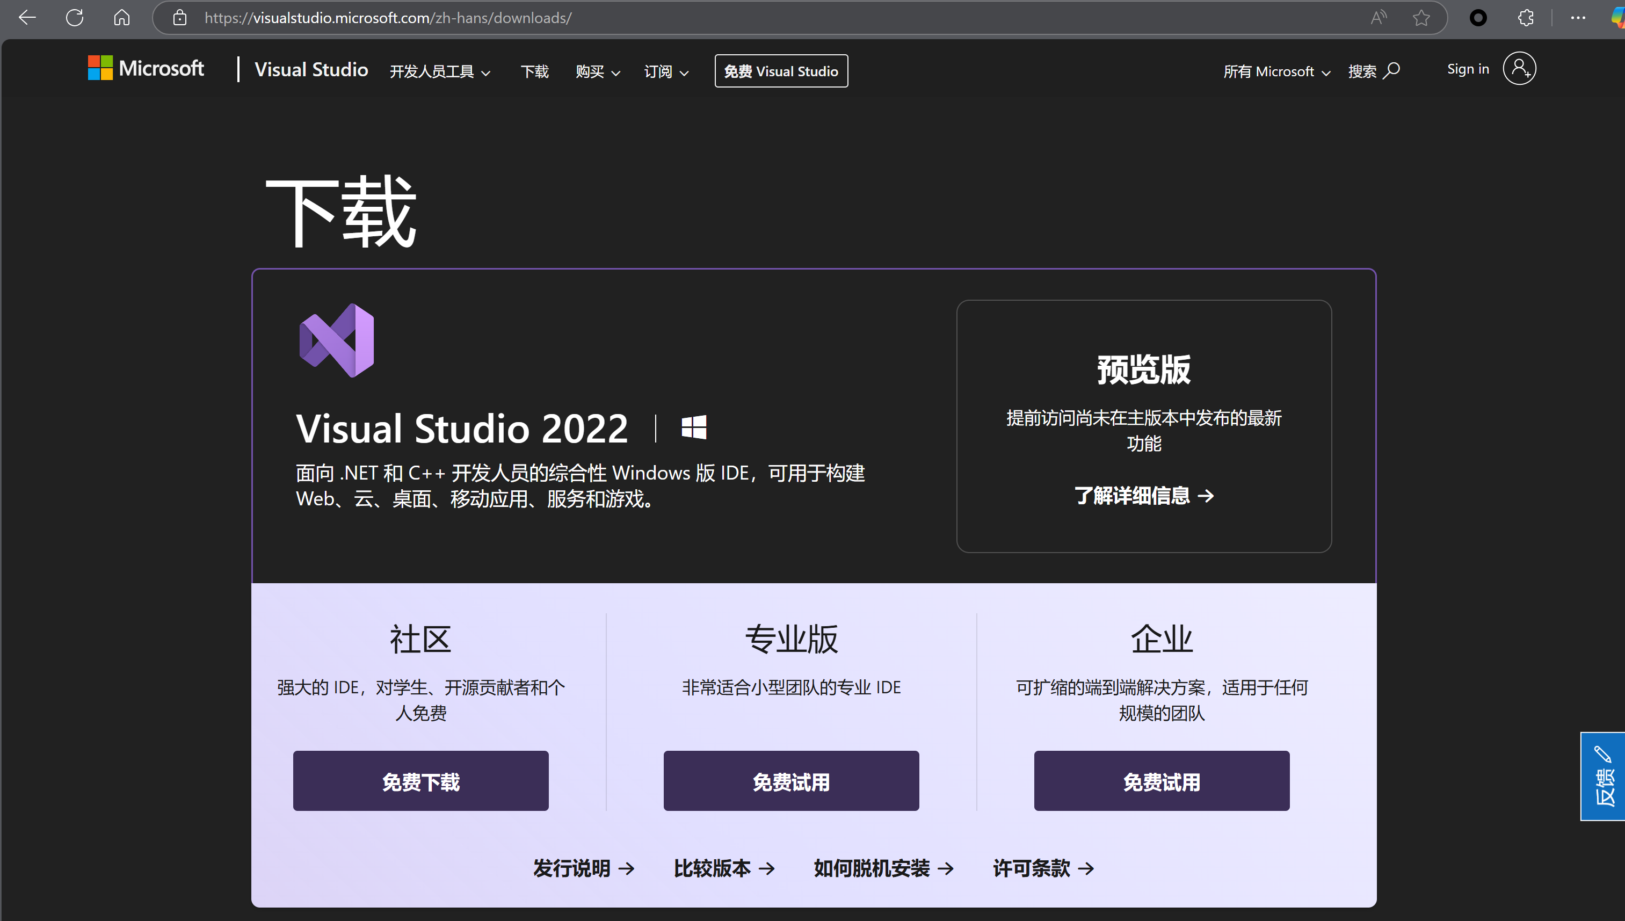Image resolution: width=1625 pixels, height=921 pixels.
Task: Open the black circle extension icon
Action: pyautogui.click(x=1478, y=18)
